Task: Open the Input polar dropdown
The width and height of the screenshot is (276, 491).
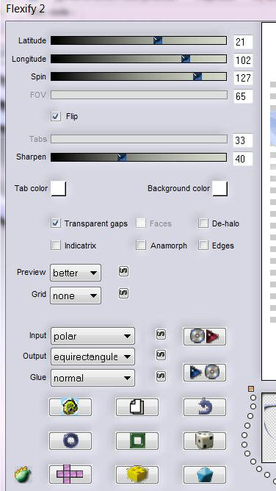Action: tap(92, 336)
